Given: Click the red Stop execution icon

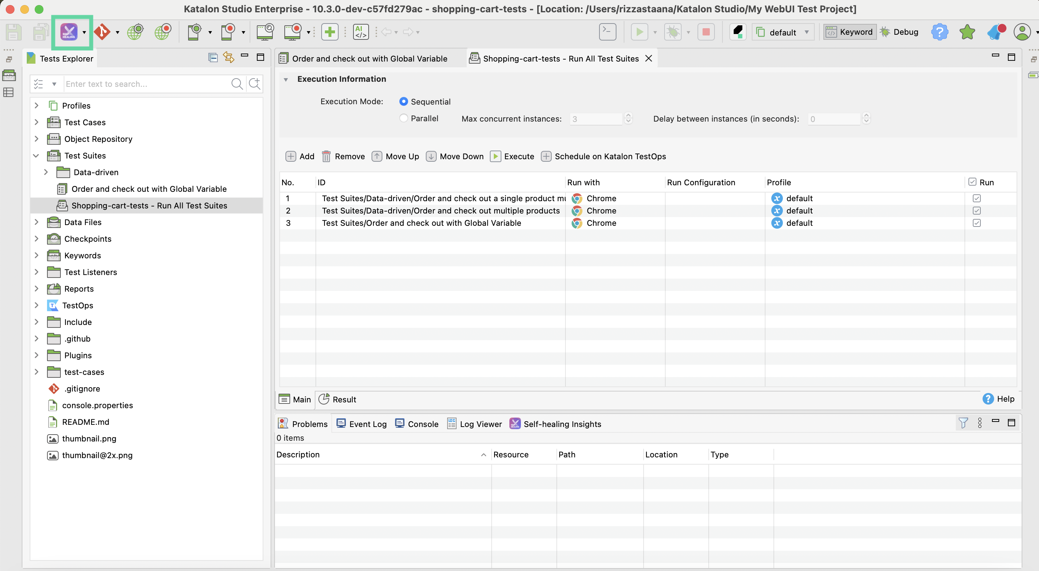Looking at the screenshot, I should 706,32.
